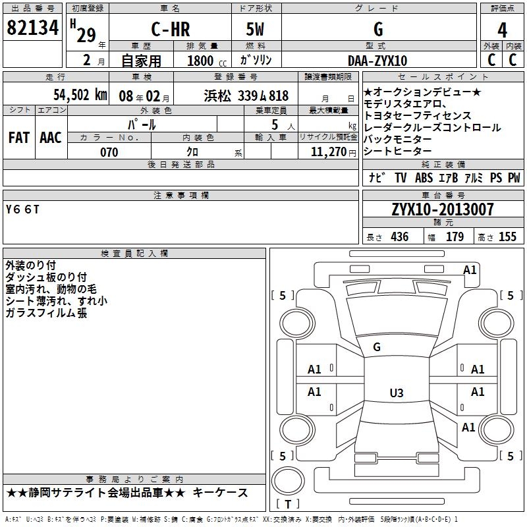Select モデリスタエアロ sales point line
The width and height of the screenshot is (527, 527).
(405, 103)
